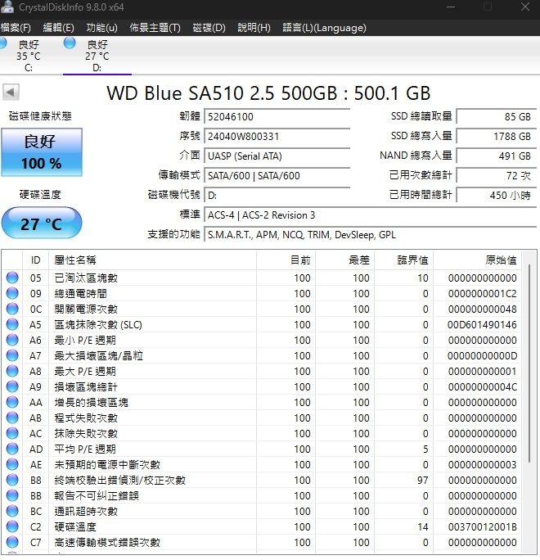Click the blue status orb for attribute 05
This screenshot has width=540, height=560.
click(12, 278)
